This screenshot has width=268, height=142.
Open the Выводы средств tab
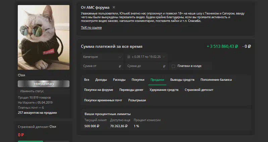click(182, 80)
